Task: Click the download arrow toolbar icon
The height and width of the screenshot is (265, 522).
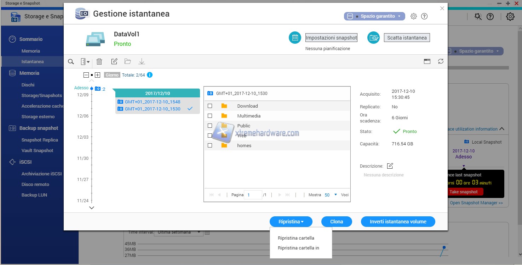Action: pos(142,62)
